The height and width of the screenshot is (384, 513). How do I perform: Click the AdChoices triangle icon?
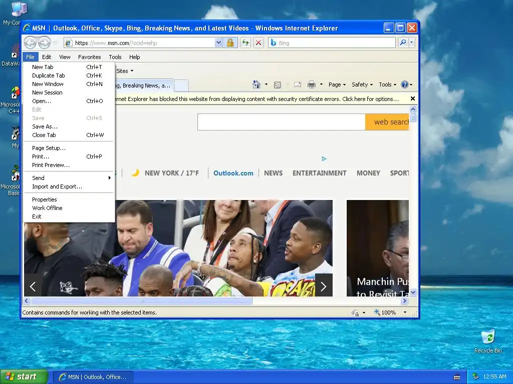[324, 158]
